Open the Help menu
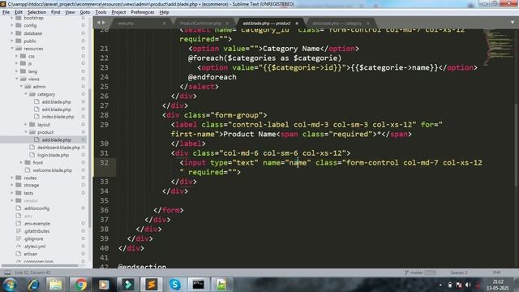This screenshot has height=292, width=519. [164, 12]
